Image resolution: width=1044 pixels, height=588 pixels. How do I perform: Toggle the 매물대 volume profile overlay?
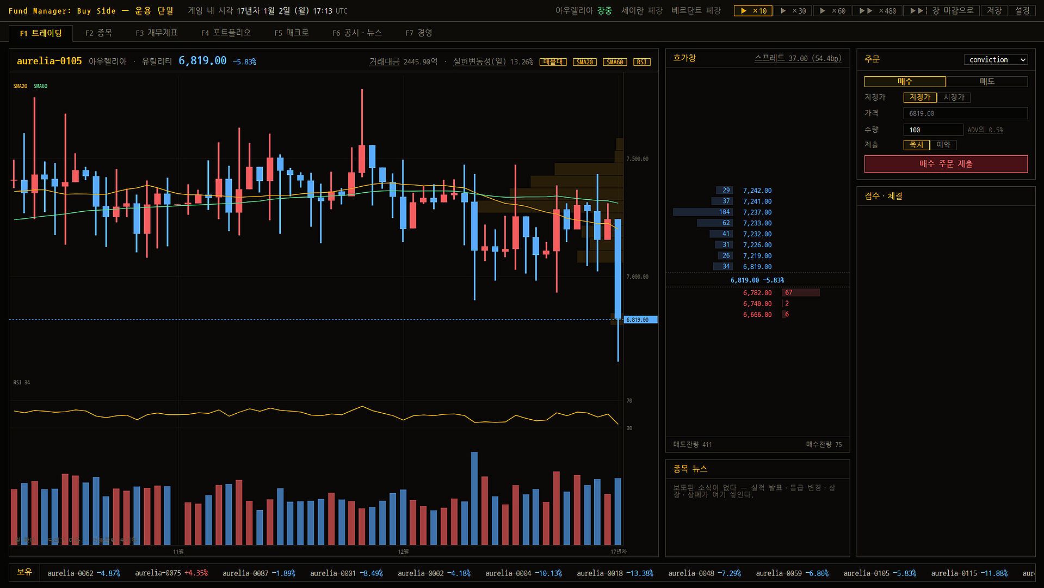tap(553, 62)
